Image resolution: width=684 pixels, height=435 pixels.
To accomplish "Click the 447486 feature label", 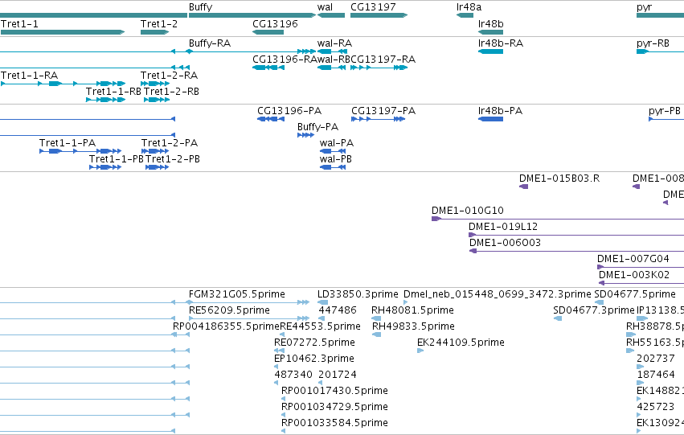I will [338, 310].
